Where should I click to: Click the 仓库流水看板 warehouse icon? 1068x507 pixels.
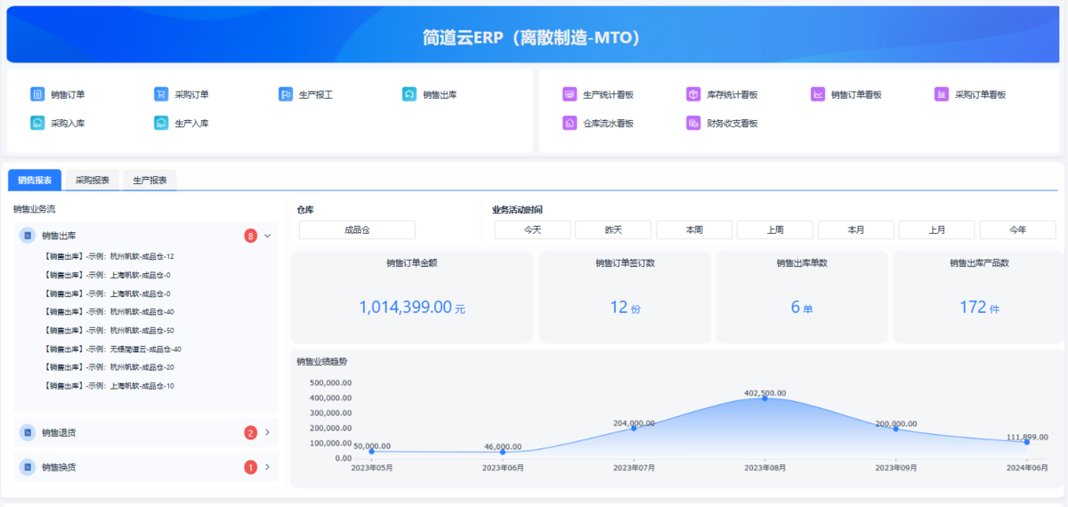[x=570, y=123]
